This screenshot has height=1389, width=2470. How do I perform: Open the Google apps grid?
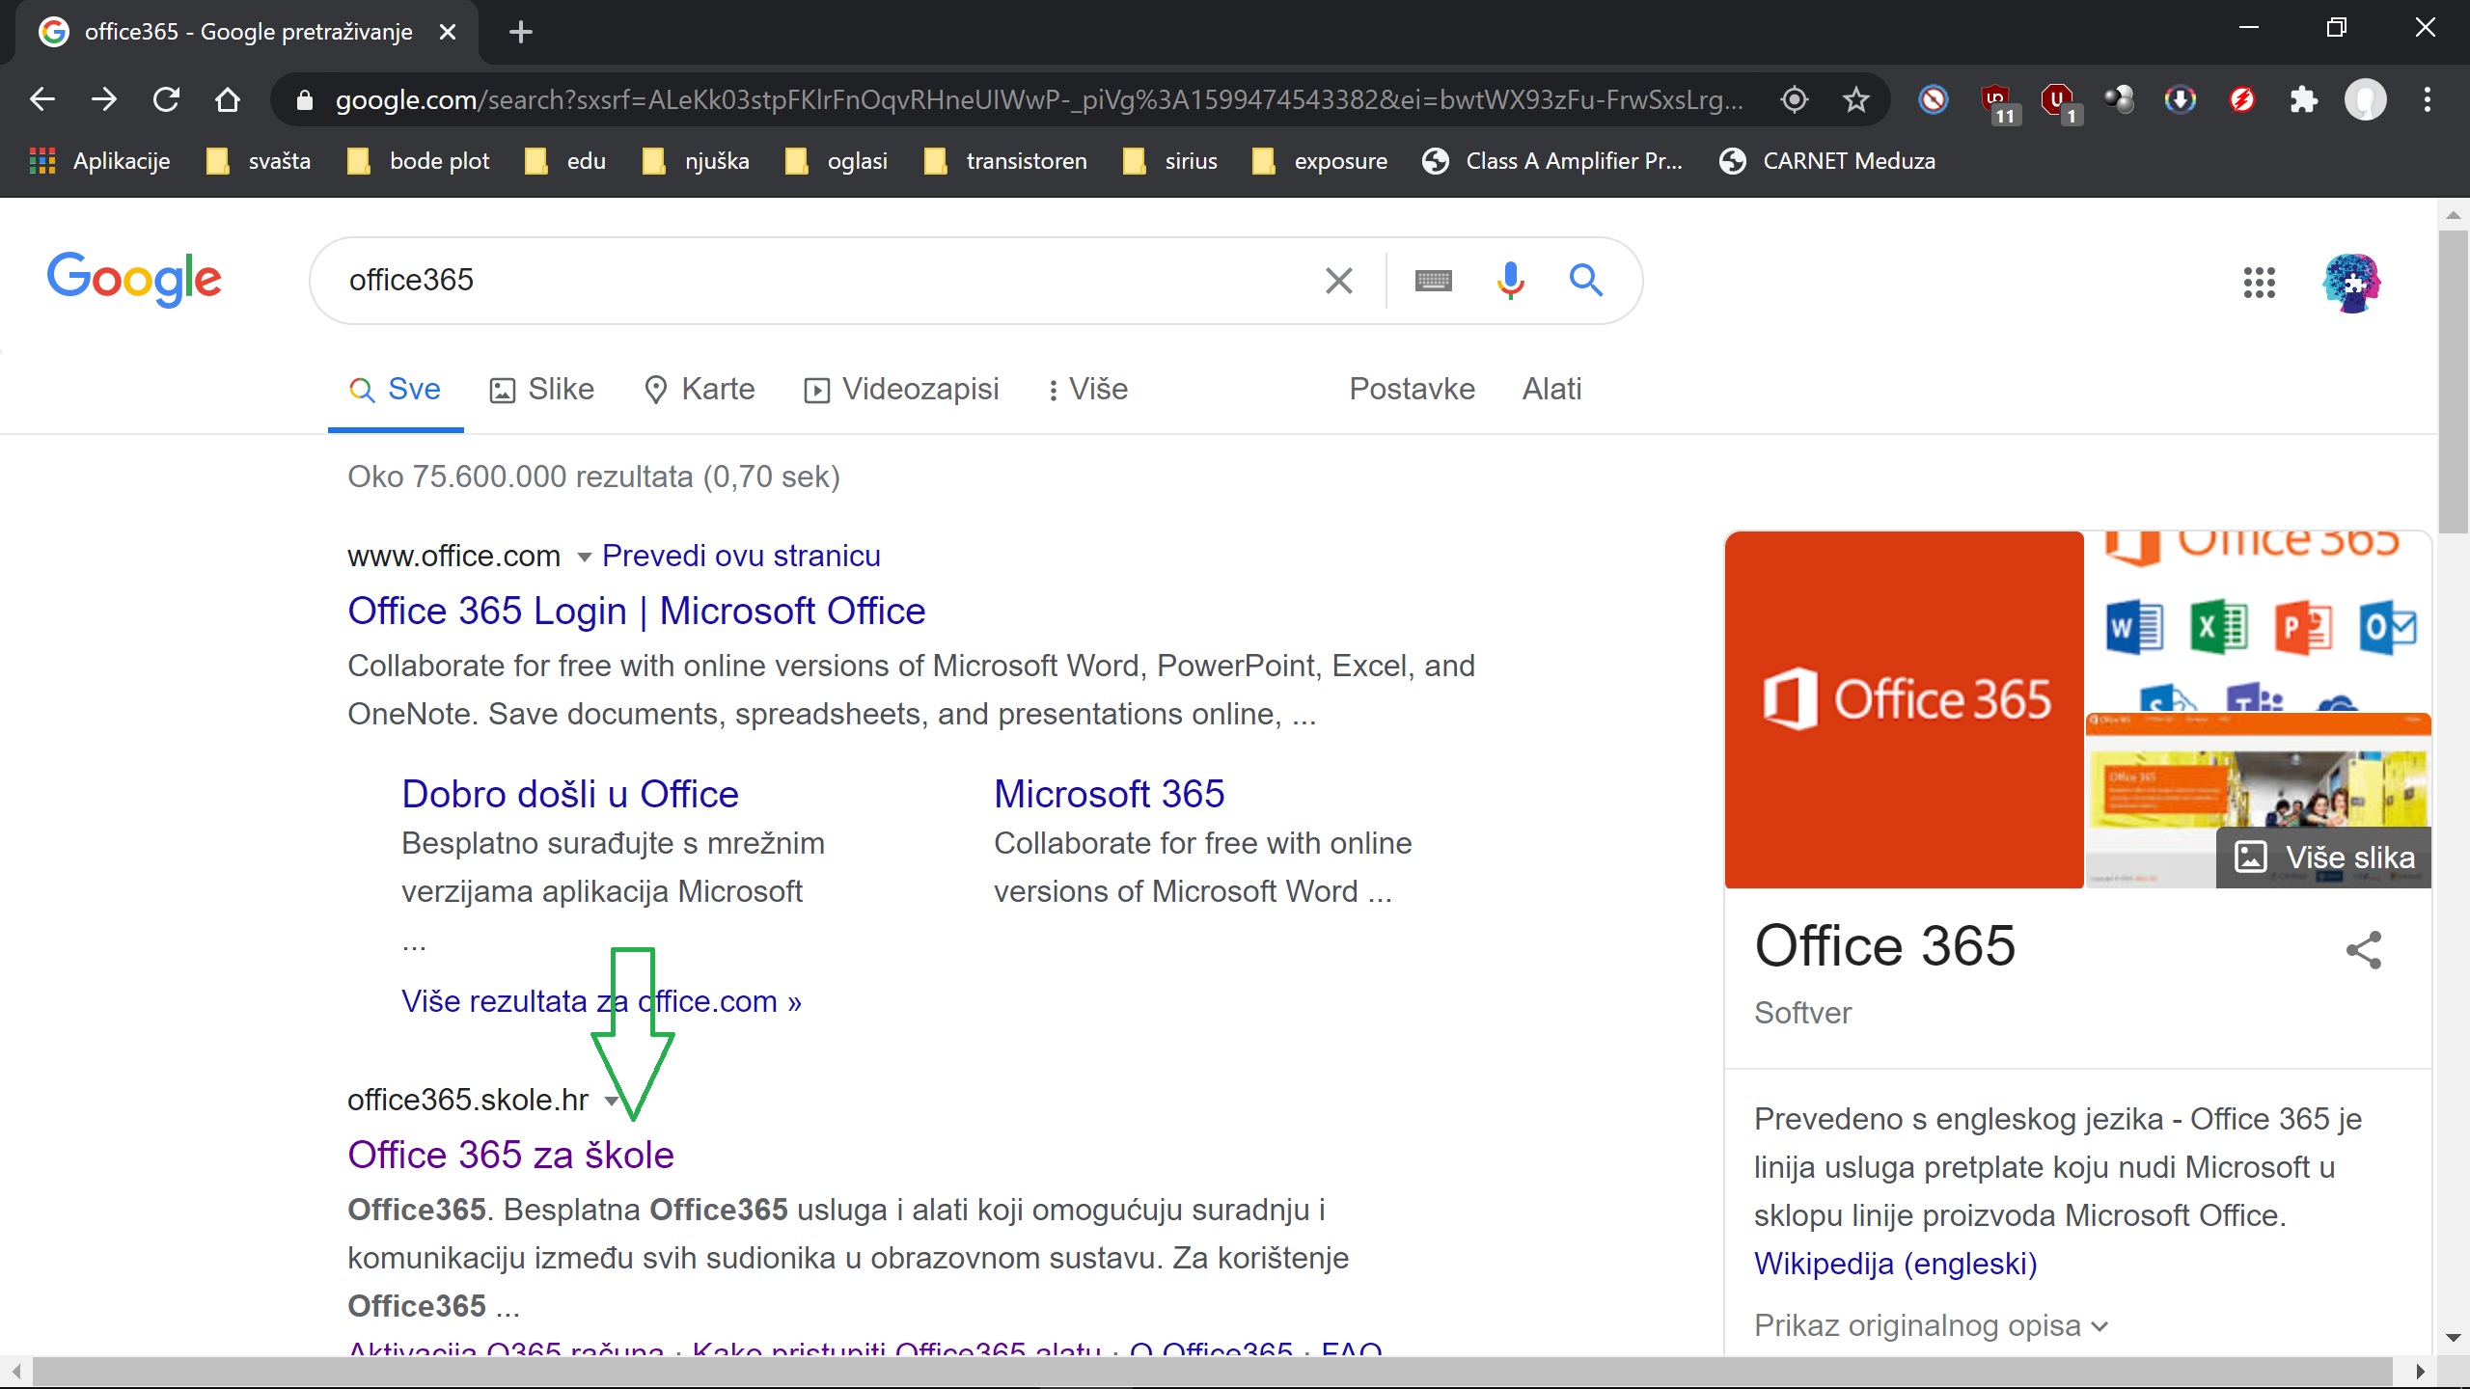click(2260, 283)
